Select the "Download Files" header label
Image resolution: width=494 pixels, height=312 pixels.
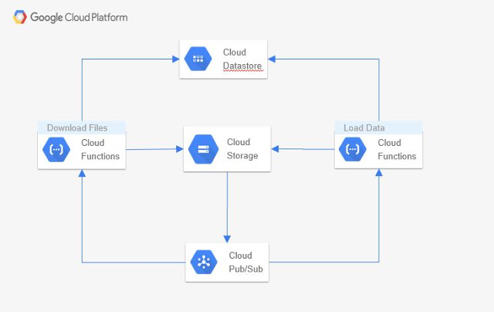77,127
